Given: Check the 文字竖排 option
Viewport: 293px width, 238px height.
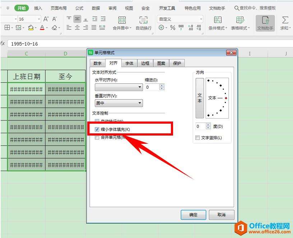Looking at the screenshot, I should coord(197,137).
